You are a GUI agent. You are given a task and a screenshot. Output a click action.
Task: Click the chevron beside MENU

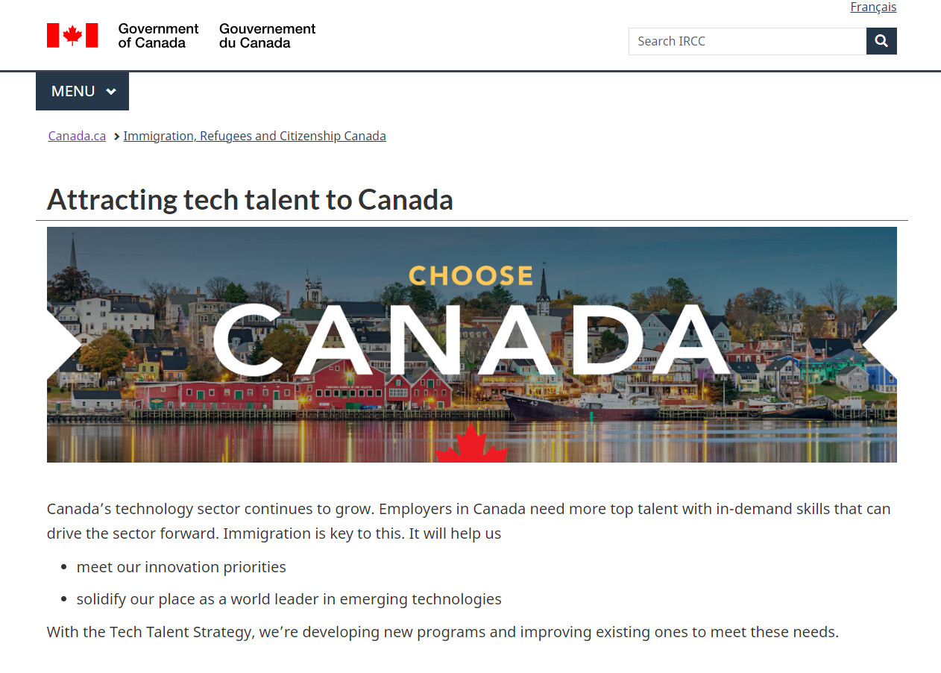(111, 92)
